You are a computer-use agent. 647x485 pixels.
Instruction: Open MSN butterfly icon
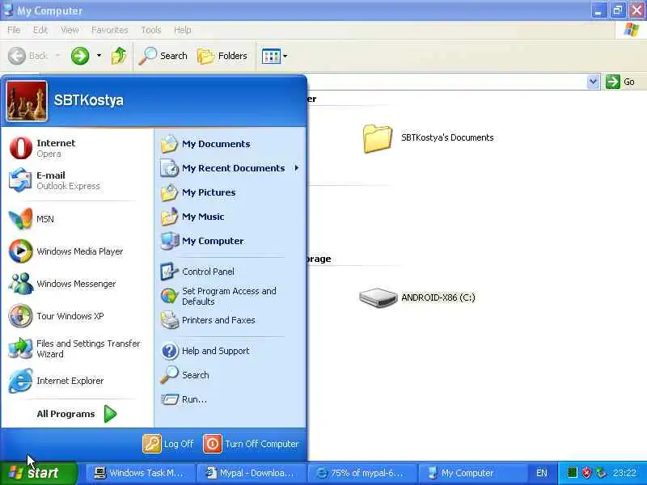pos(20,218)
